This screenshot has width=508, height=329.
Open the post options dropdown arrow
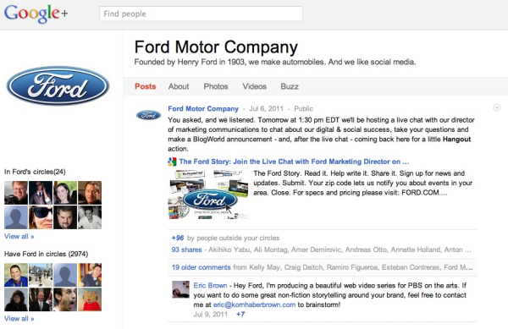pos(497,107)
